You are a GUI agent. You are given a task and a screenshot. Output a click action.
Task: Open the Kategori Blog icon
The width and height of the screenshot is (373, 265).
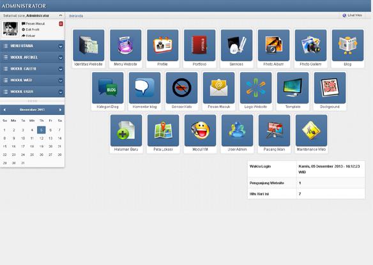108,87
